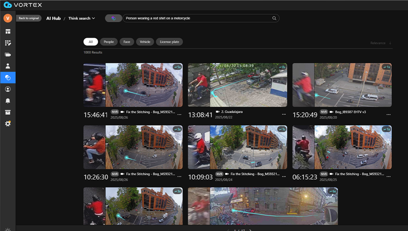Open more options for the 06:15:23 result

click(389, 176)
